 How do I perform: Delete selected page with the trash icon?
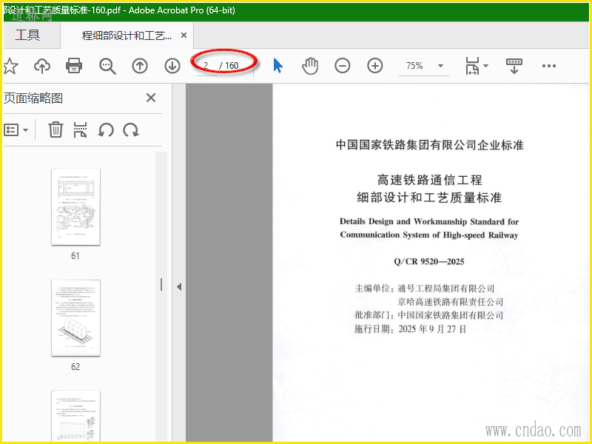tap(55, 130)
